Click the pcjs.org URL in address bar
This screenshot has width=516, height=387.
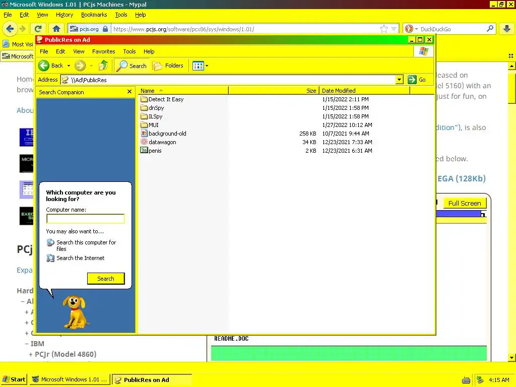pyautogui.click(x=183, y=29)
